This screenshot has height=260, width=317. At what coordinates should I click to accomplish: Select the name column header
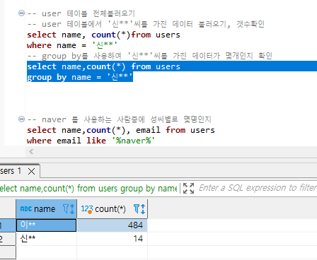pos(46,209)
